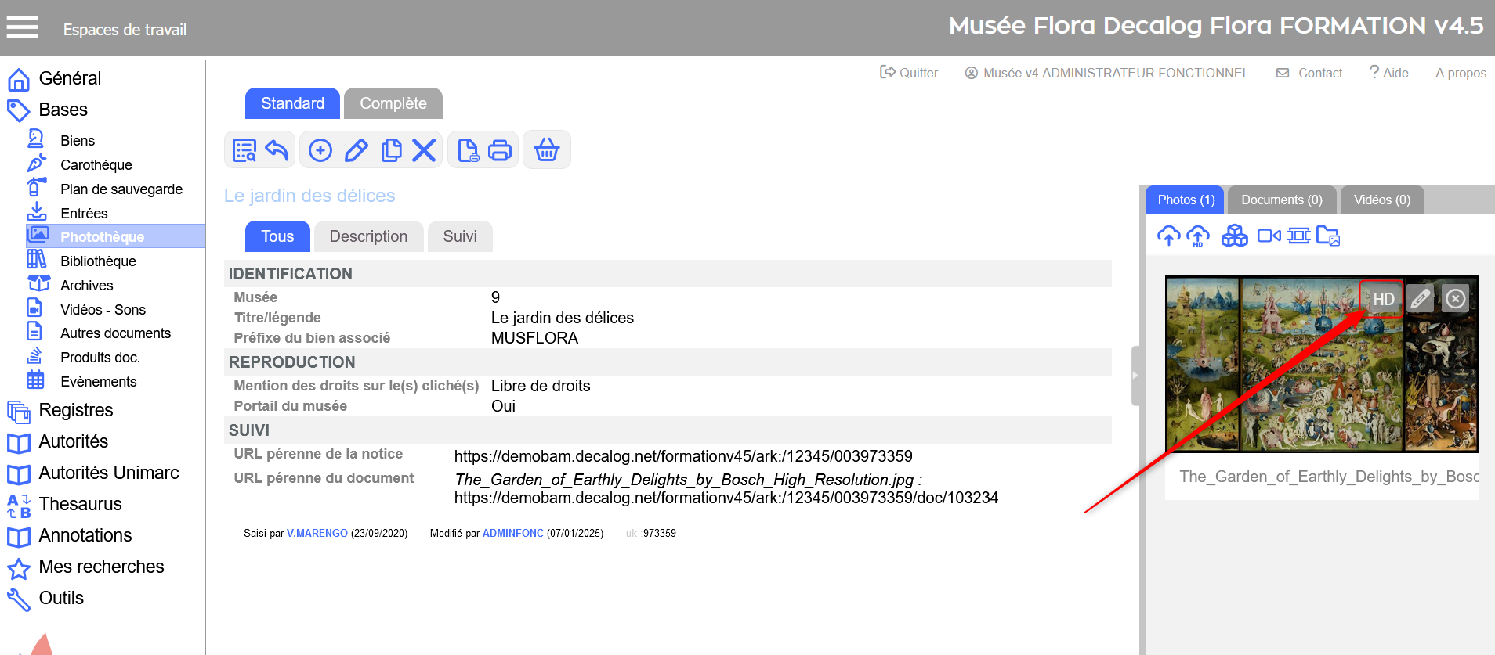
Task: Upload an HD photo with cloud HD icon
Action: coord(1198,236)
